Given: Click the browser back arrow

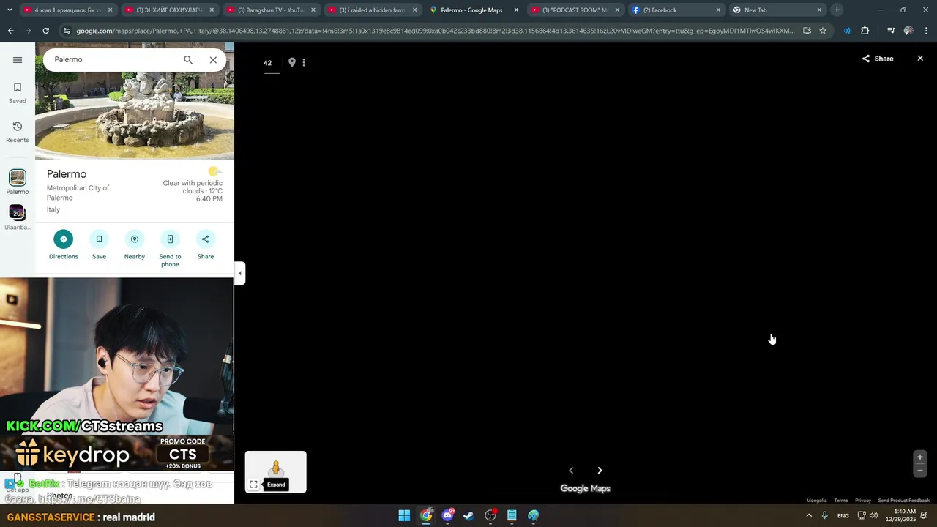Looking at the screenshot, I should (x=11, y=31).
